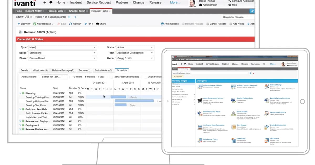The height and width of the screenshot is (165, 315).
Task: Select the 6 months timescale
Action: (90, 77)
